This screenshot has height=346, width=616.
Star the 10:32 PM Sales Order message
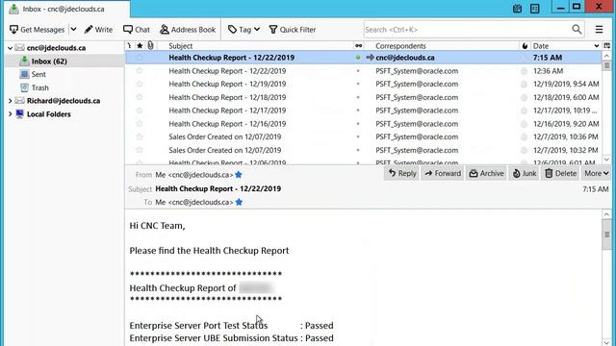(140, 150)
